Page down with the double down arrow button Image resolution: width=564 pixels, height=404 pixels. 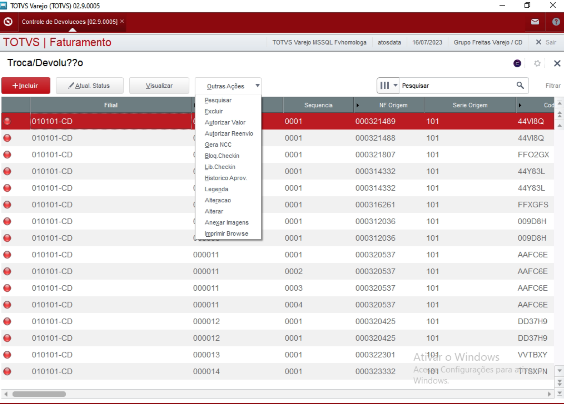[560, 382]
